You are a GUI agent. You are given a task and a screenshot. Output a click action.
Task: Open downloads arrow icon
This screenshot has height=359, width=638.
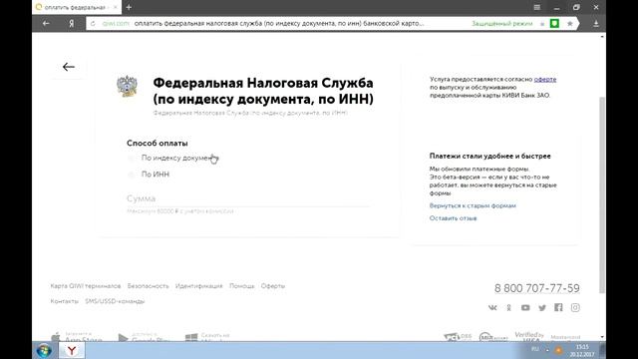pos(596,24)
